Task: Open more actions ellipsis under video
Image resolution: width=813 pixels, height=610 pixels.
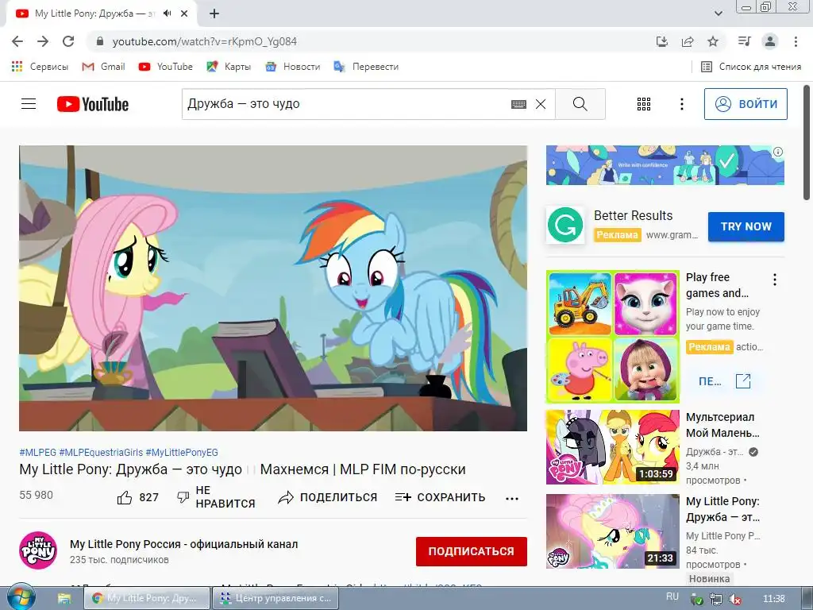Action: click(512, 499)
